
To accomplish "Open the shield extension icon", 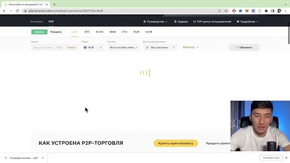I will point(260,11).
